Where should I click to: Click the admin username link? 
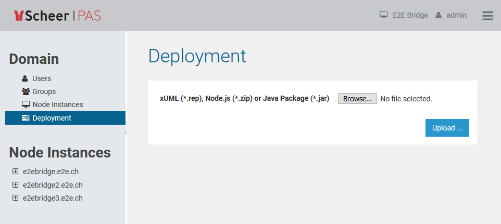click(x=457, y=15)
